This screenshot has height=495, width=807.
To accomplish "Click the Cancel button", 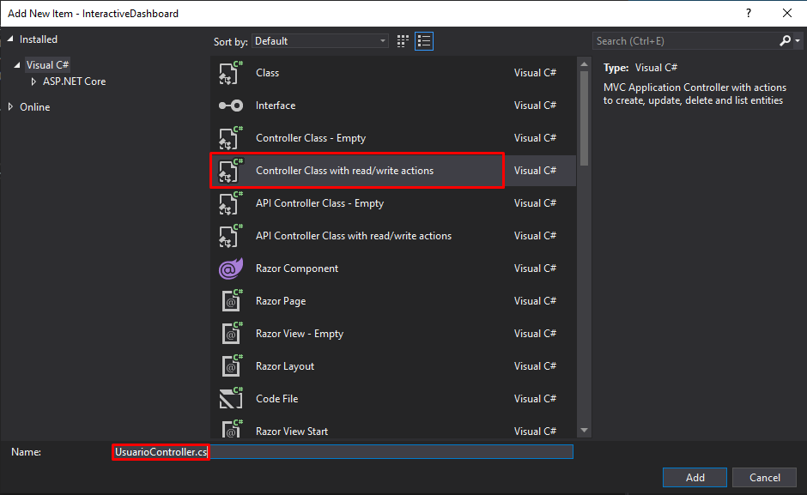I will pyautogui.click(x=764, y=478).
